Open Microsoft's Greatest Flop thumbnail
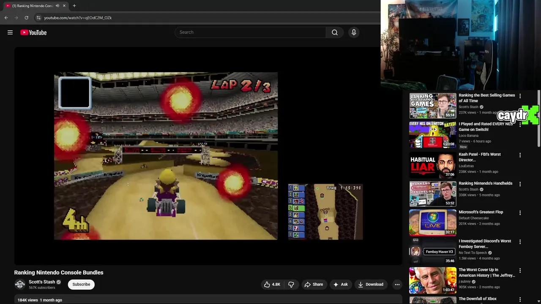Image resolution: width=541 pixels, height=304 pixels. click(433, 223)
